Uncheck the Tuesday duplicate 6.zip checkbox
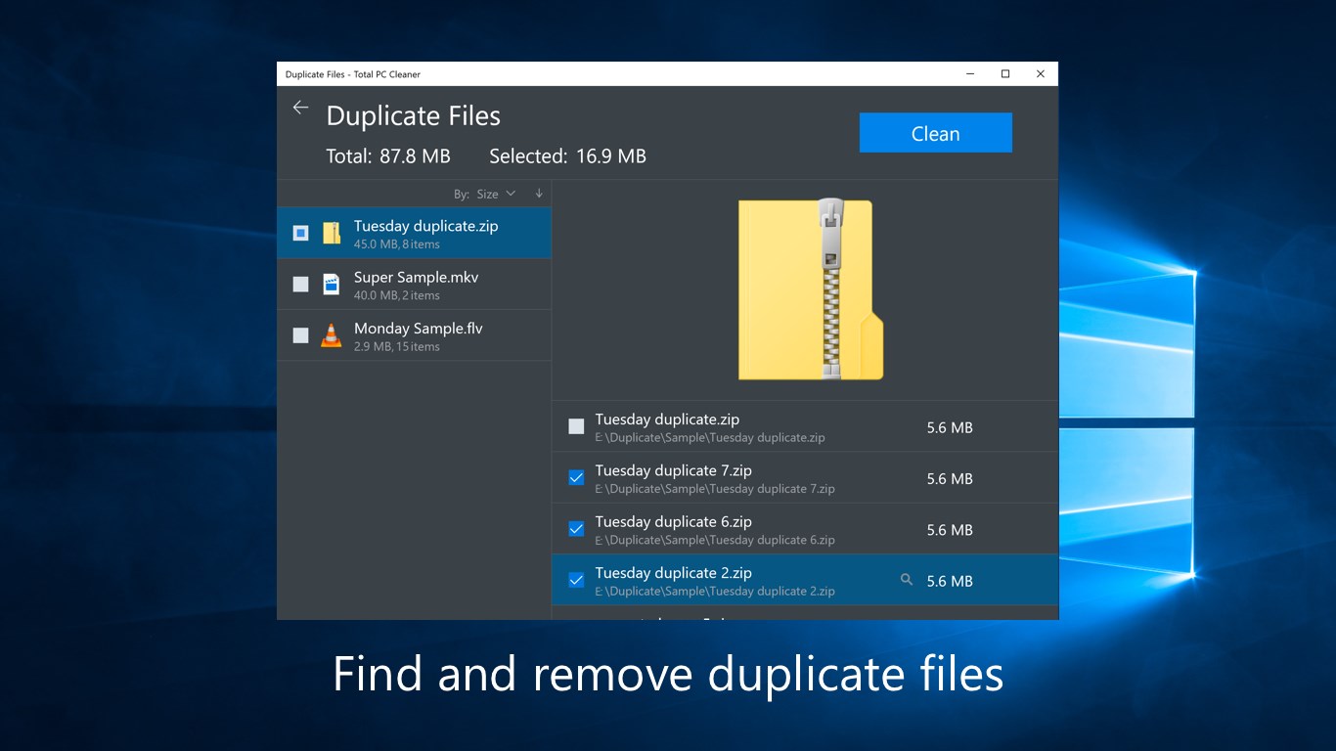Screen dimensions: 1336x751 [576, 529]
